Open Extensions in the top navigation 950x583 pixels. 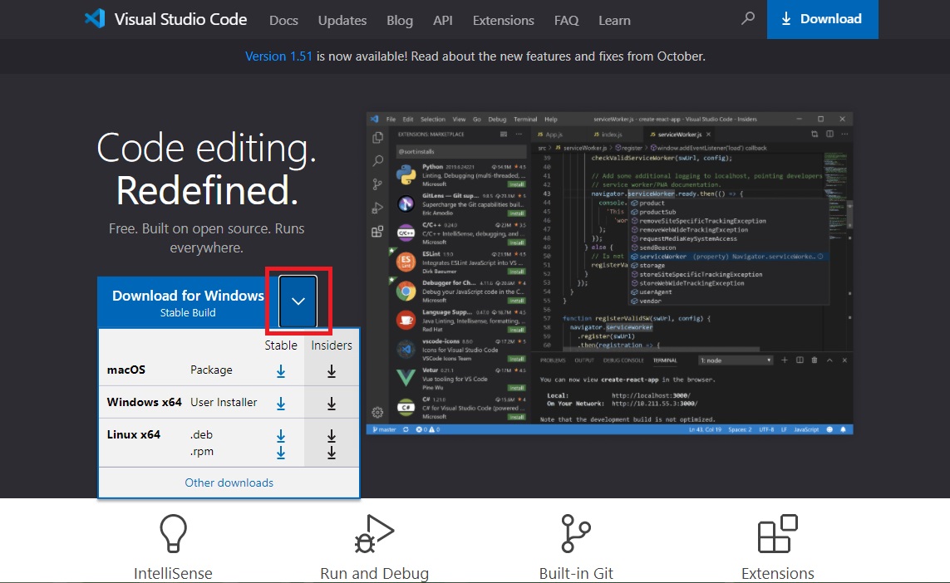504,20
